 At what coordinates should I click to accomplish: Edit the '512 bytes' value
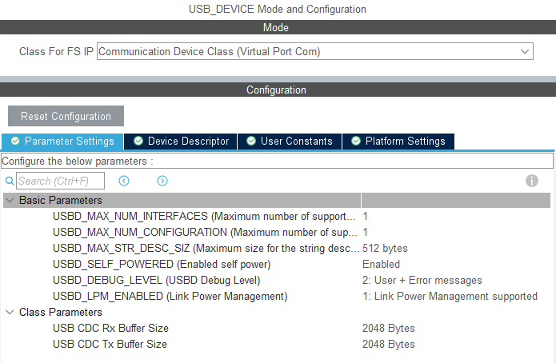point(385,248)
